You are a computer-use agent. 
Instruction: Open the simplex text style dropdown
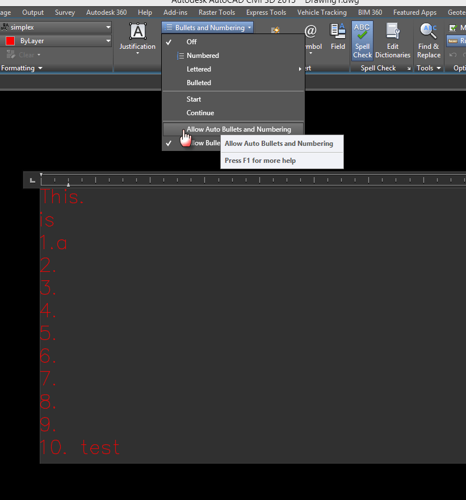coord(57,27)
